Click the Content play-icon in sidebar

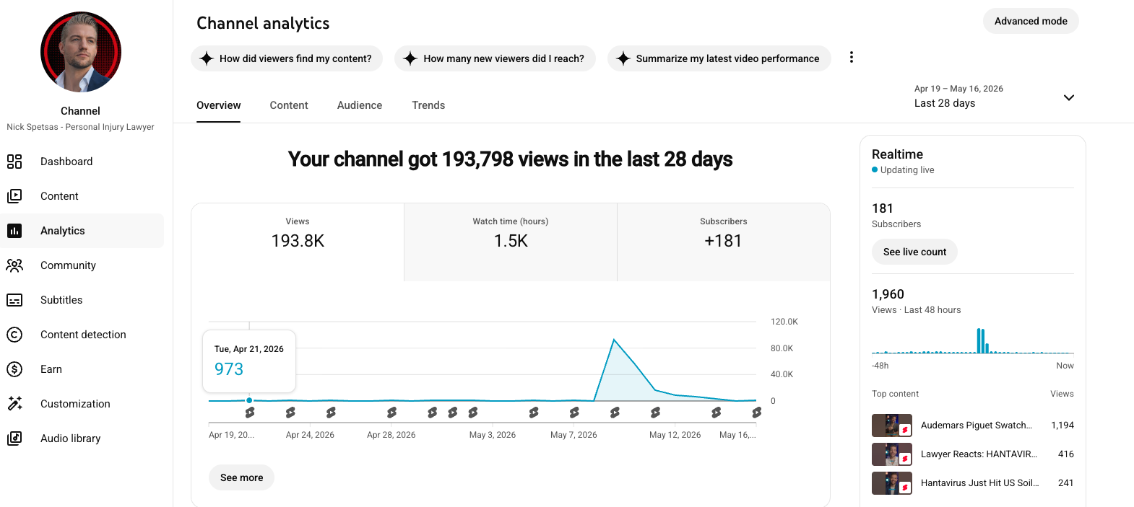click(x=14, y=196)
